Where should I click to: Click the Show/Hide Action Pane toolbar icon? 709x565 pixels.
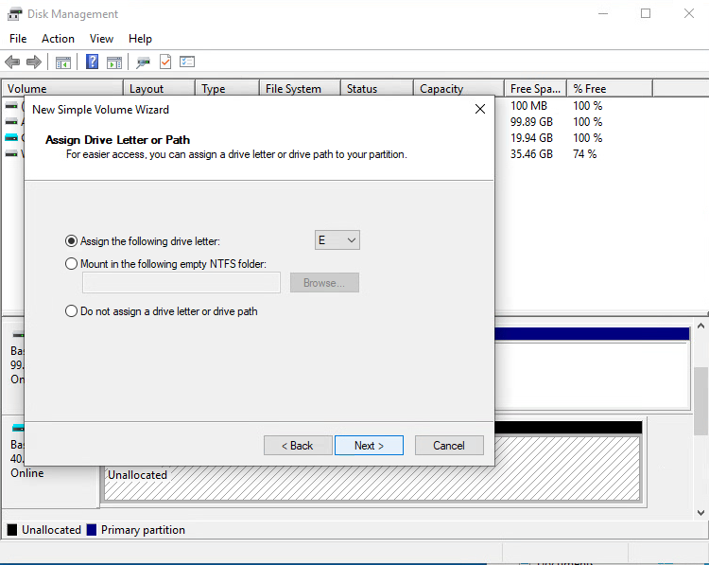coord(114,62)
